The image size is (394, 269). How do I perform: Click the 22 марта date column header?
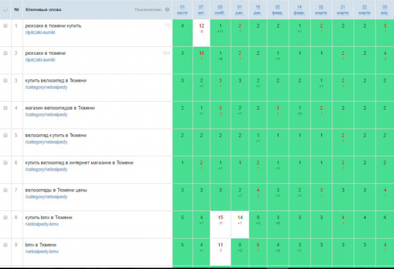(364, 10)
